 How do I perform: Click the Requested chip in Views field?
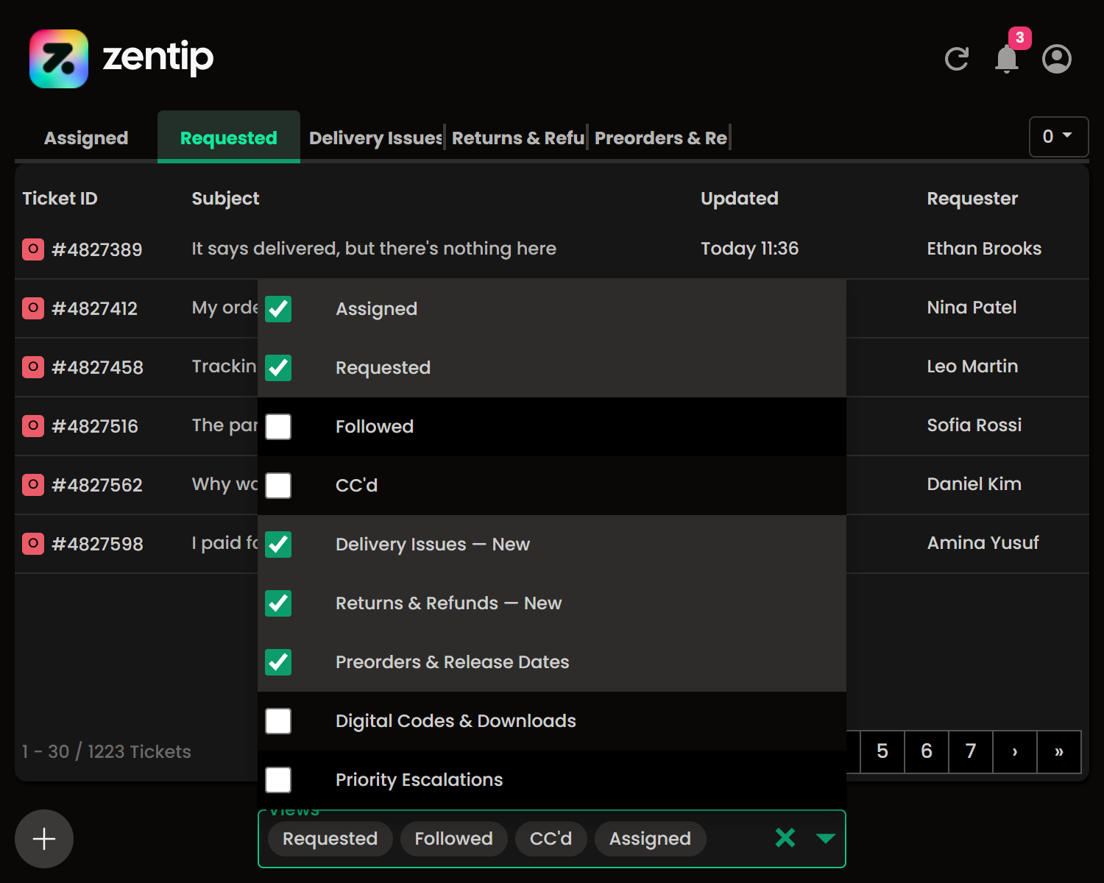330,839
